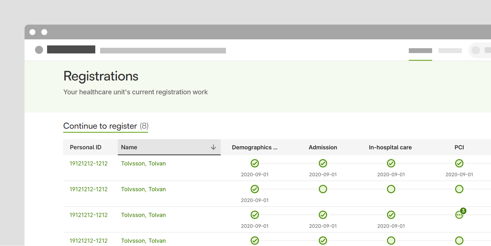
Task: Open PCI check icon in first row
Action: 459,163
